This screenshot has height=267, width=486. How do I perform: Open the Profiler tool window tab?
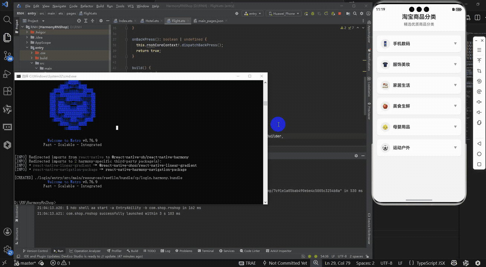pos(114,251)
